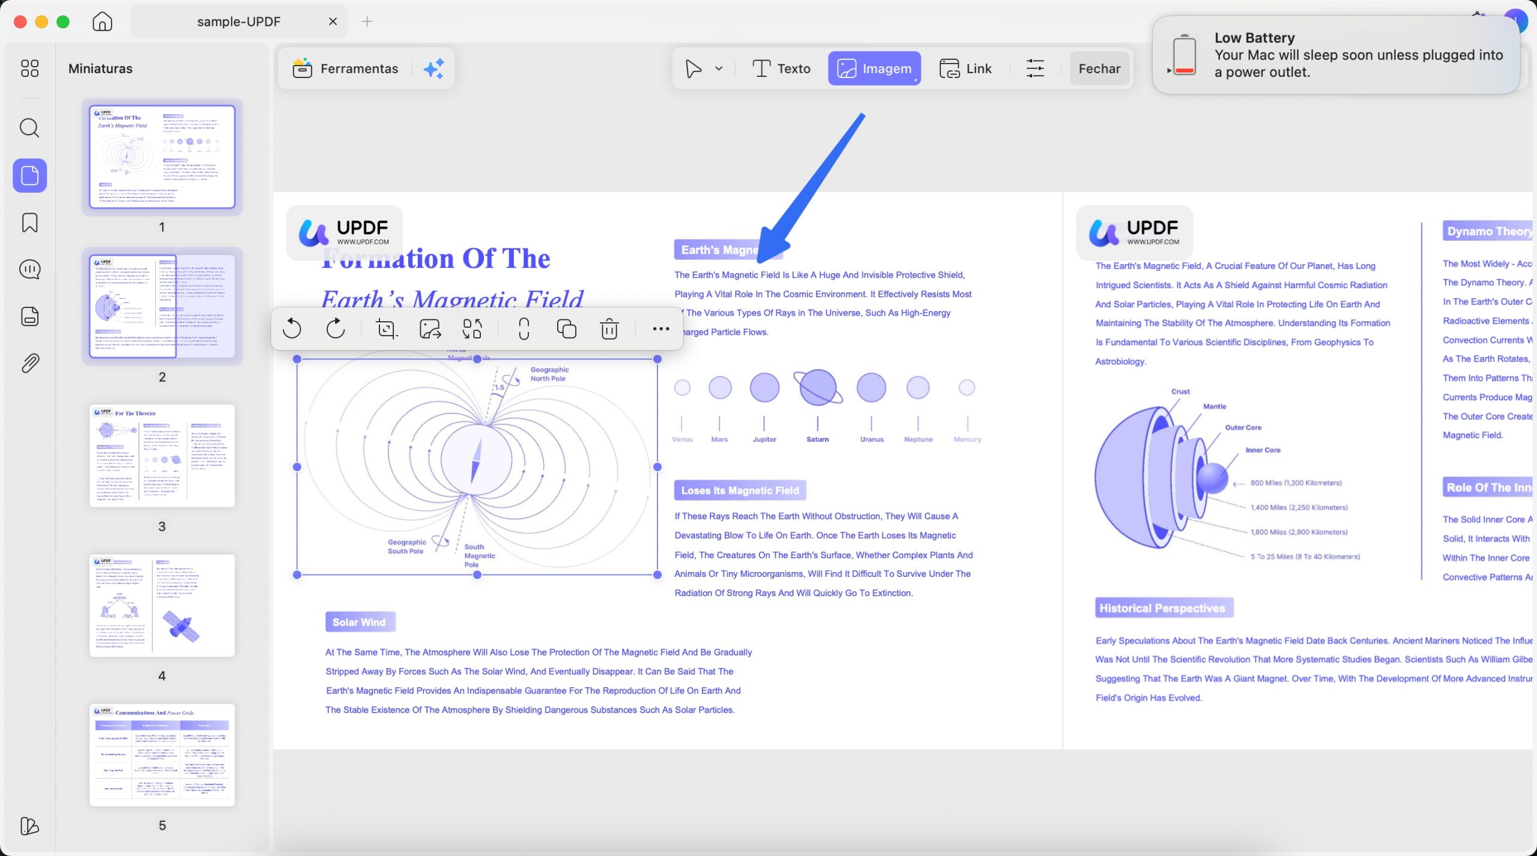Click the selected magnetic field diagram image
1537x856 pixels.
tap(477, 466)
